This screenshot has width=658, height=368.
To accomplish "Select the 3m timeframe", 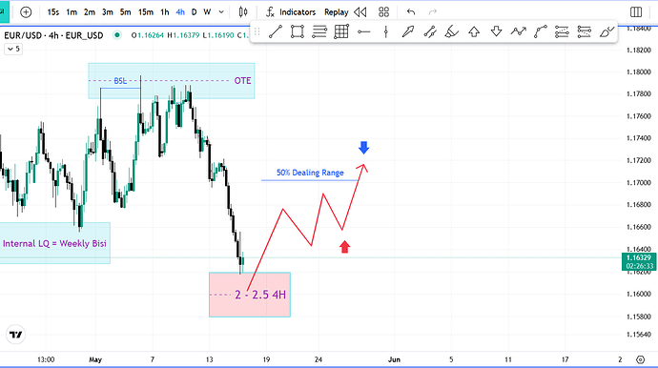I will pos(108,12).
